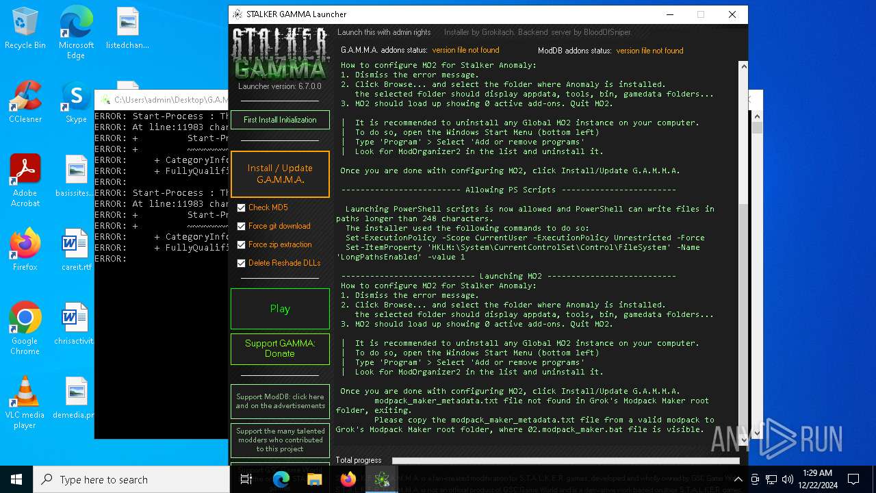
Task: Click Support GAMMA: Donate button
Action: pos(280,349)
